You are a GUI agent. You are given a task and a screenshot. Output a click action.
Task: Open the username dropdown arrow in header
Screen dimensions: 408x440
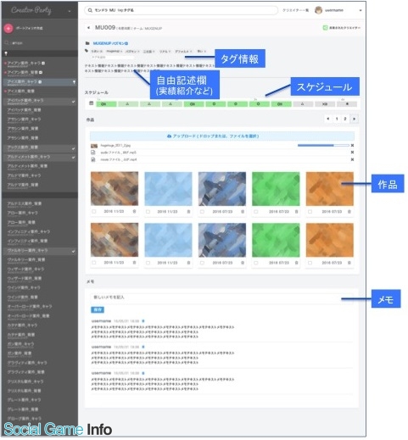tap(360, 10)
